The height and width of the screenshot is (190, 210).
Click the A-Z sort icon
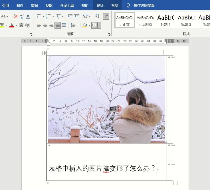97,16
